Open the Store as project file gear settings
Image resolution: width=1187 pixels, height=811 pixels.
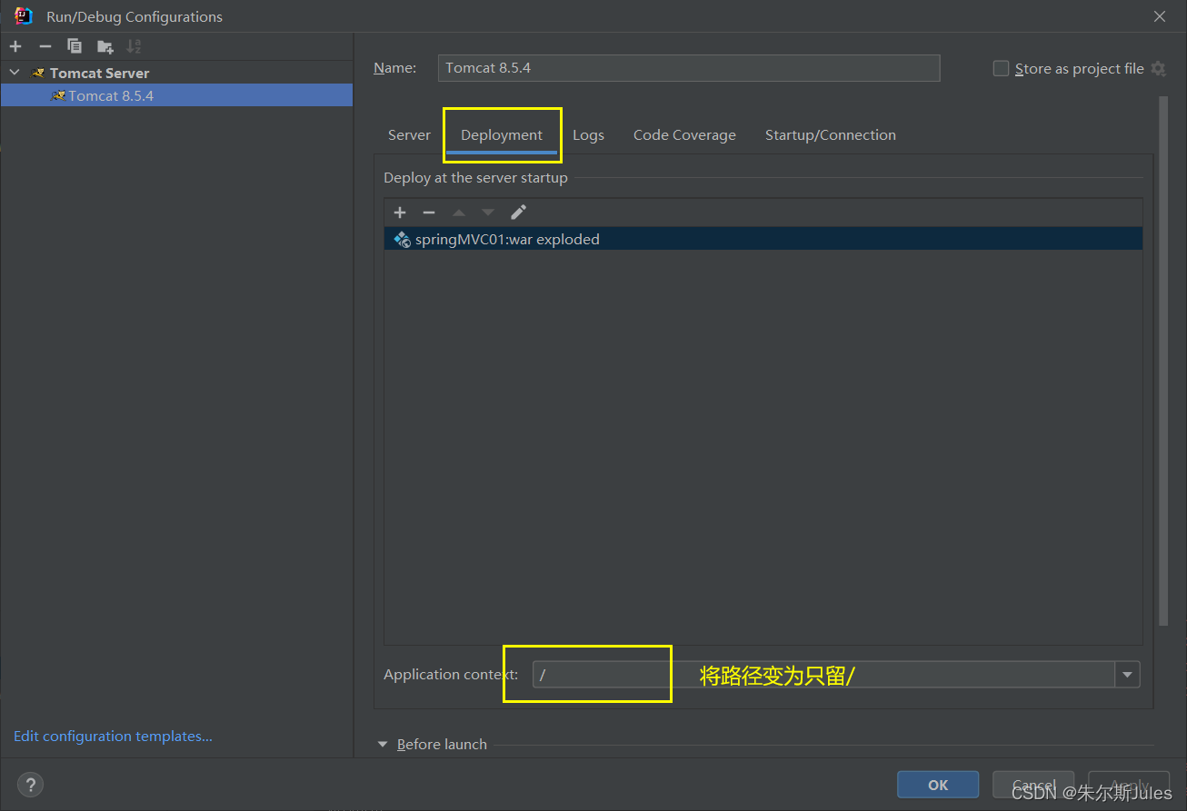pyautogui.click(x=1158, y=68)
